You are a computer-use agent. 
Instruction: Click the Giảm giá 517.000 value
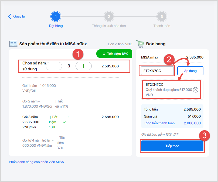point(194,116)
